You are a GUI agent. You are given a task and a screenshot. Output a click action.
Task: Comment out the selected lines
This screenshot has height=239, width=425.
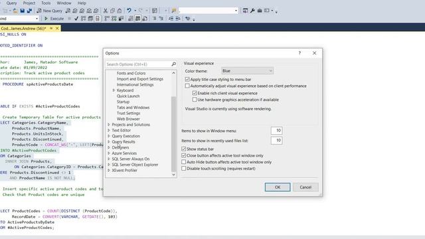154,19
